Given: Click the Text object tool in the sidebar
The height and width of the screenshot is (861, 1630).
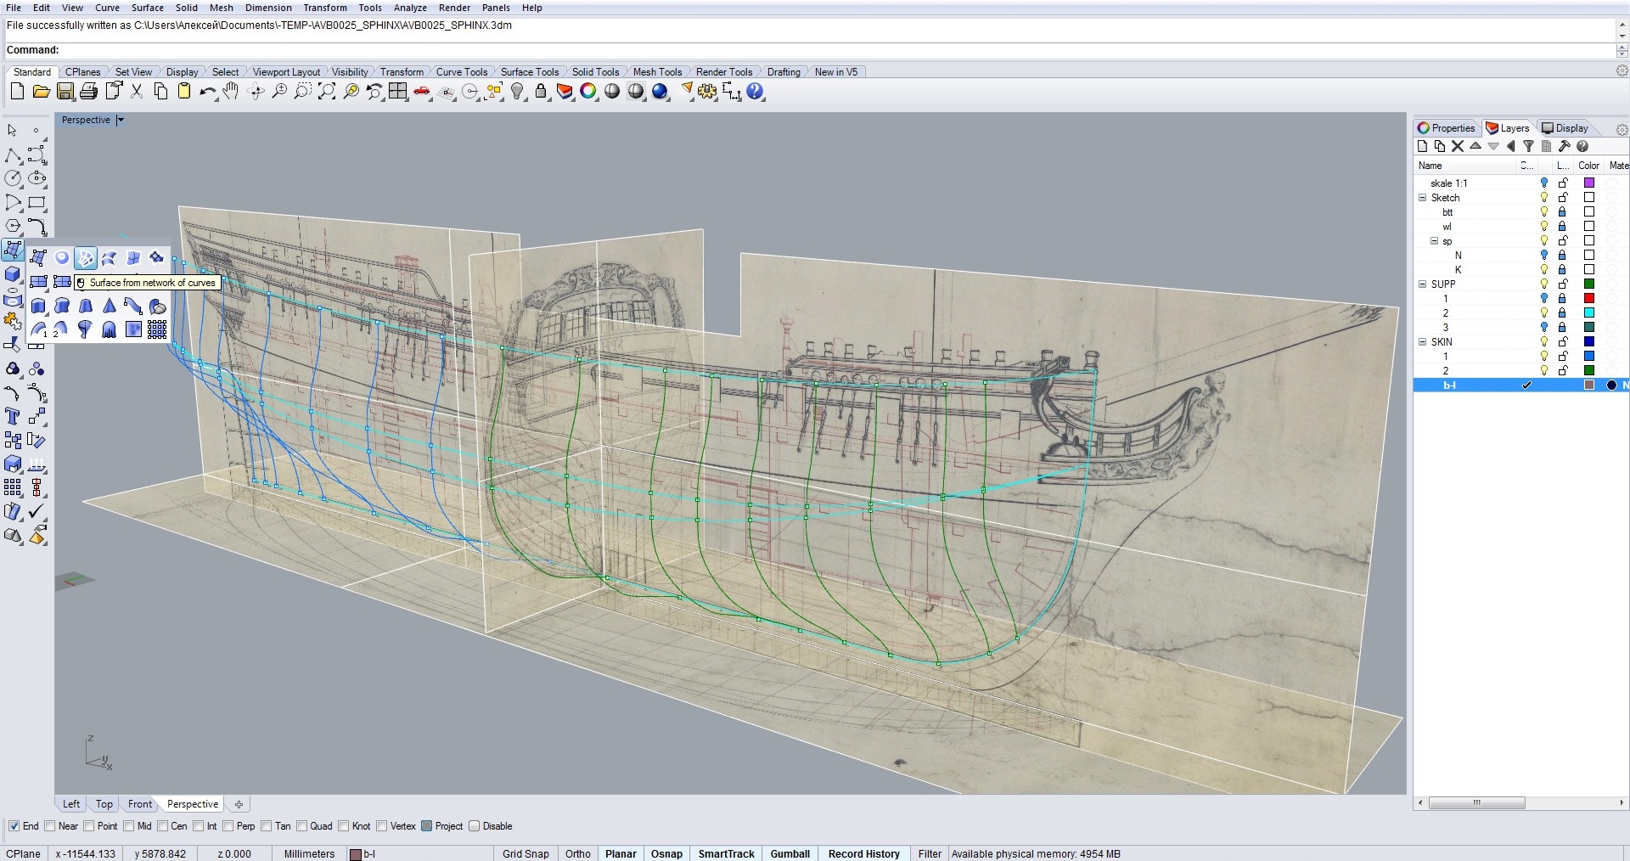Looking at the screenshot, I should (x=13, y=417).
